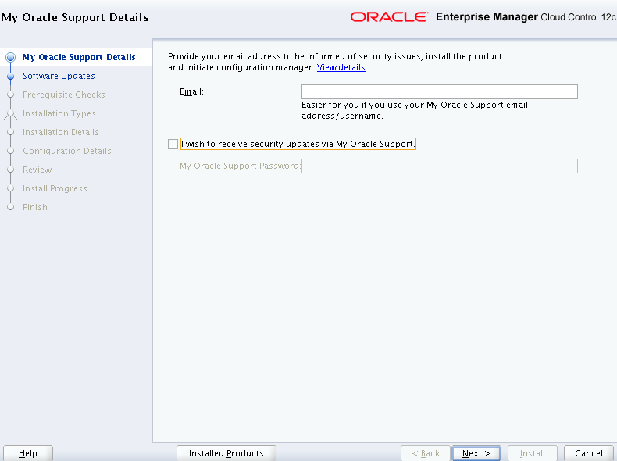Select Installation Types in sidebar
This screenshot has width=617, height=461.
(x=59, y=113)
